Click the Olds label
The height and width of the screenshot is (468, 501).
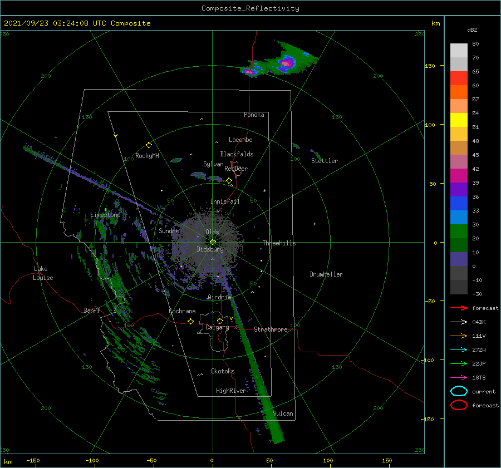(212, 232)
